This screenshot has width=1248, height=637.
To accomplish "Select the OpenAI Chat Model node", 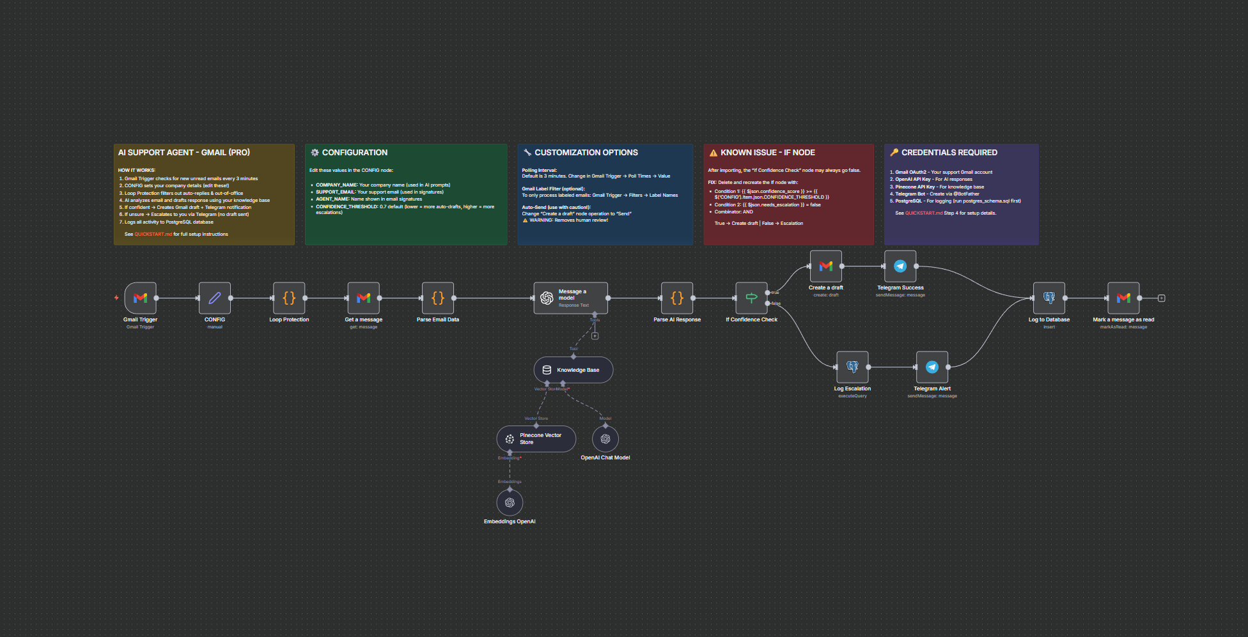I will point(605,439).
